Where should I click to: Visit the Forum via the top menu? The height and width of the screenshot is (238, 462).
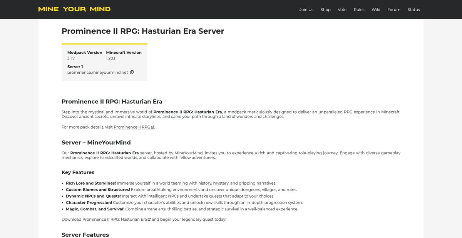point(394,10)
